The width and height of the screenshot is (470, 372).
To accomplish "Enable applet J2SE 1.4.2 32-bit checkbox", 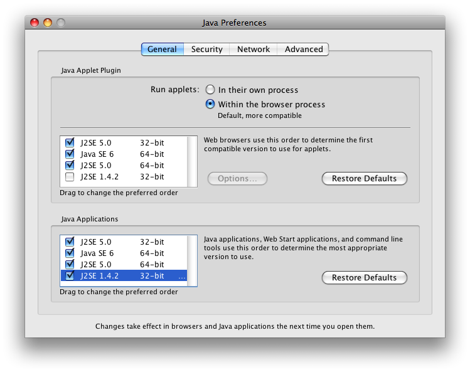I will click(x=70, y=176).
